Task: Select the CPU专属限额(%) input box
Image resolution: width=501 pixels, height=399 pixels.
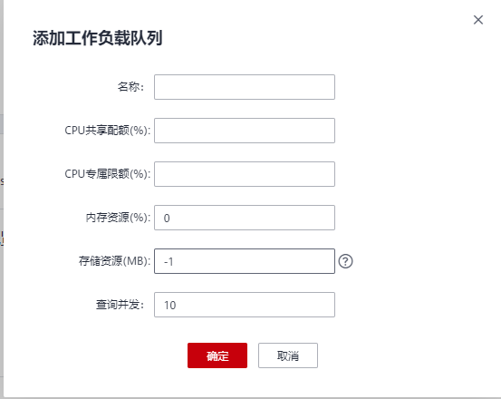Action: (245, 174)
